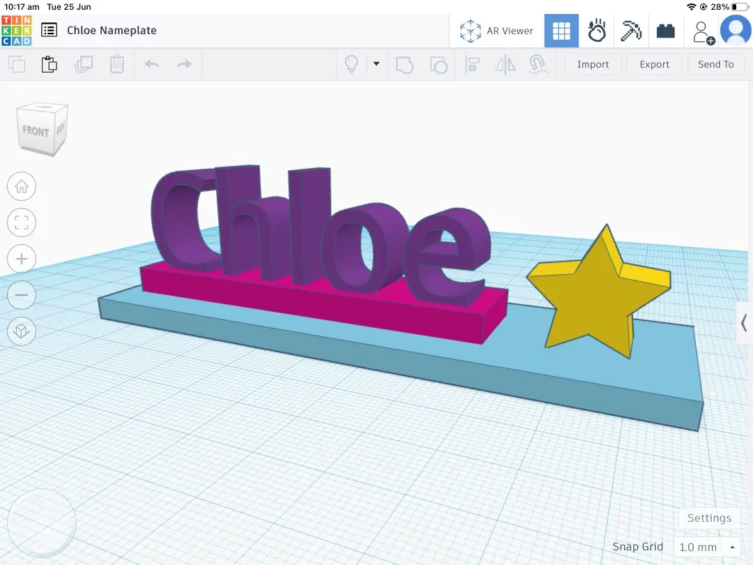Image resolution: width=753 pixels, height=565 pixels.
Task: Switch to 3D design grid view
Action: tap(561, 31)
